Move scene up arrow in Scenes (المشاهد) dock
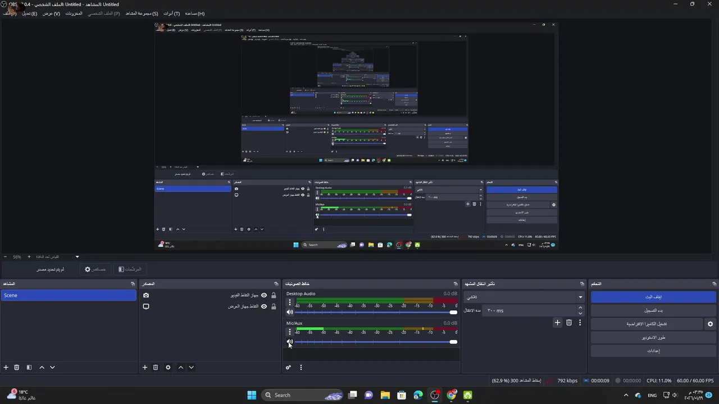Screen dimensions: 719x404 tap(42, 368)
